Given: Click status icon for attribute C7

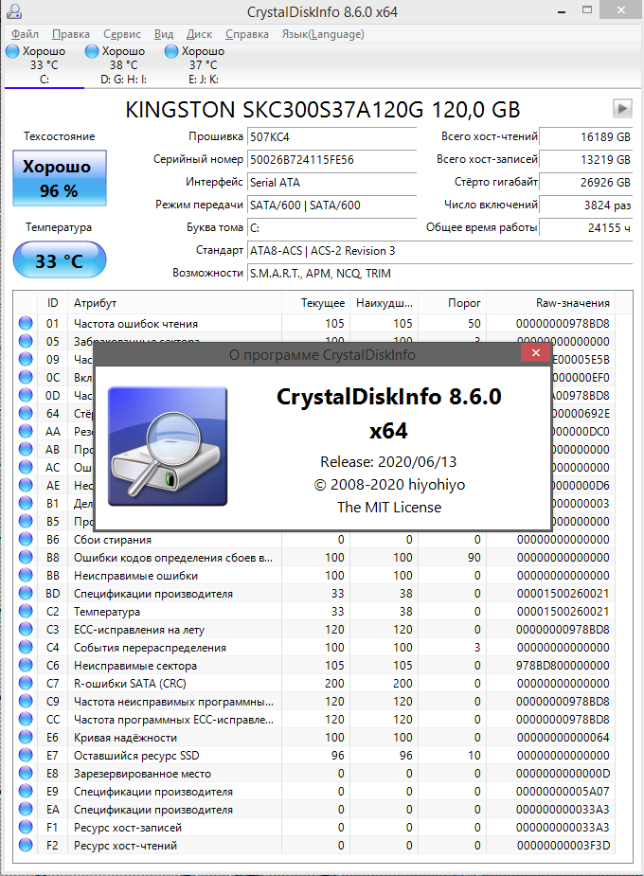Looking at the screenshot, I should [26, 683].
